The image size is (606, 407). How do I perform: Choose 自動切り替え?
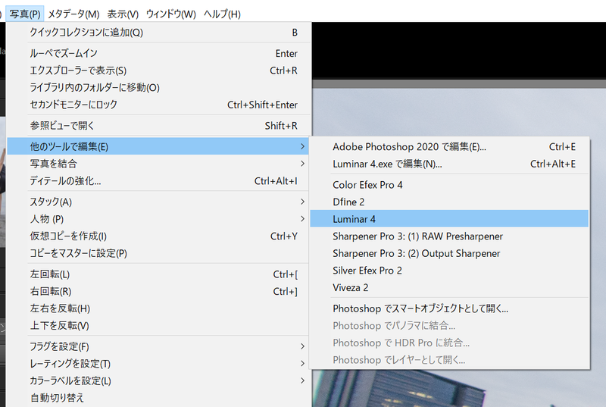tap(158, 397)
